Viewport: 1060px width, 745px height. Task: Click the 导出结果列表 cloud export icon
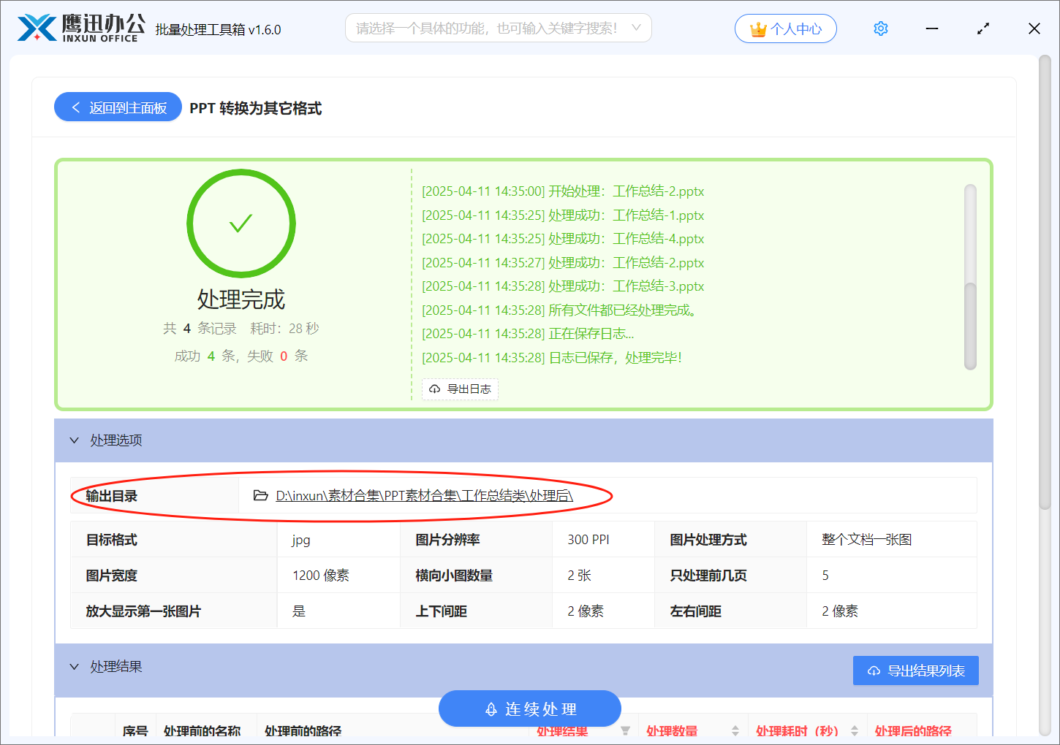[x=874, y=670]
